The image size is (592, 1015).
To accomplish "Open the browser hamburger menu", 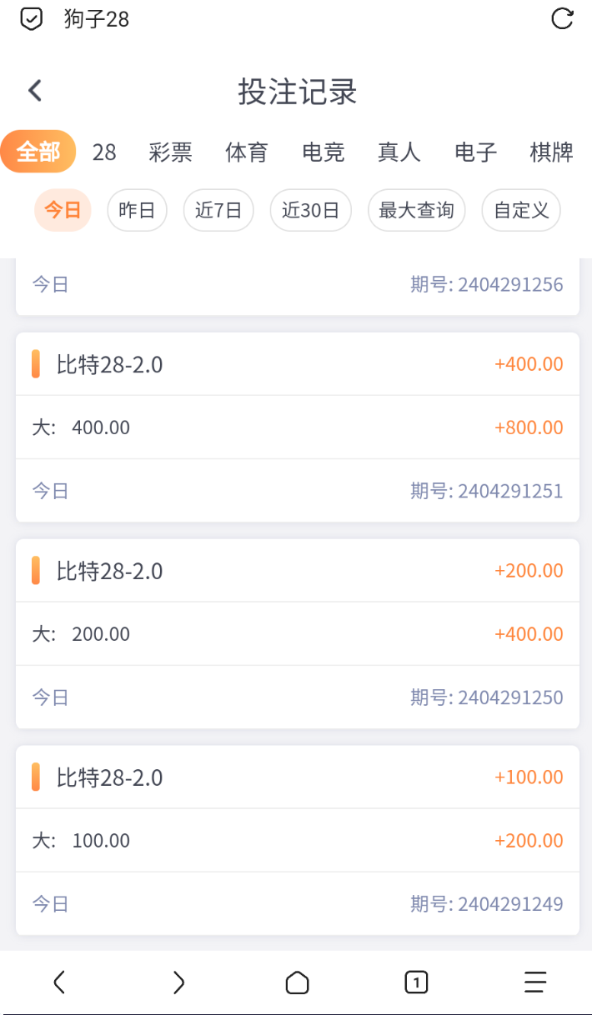I will click(x=534, y=982).
